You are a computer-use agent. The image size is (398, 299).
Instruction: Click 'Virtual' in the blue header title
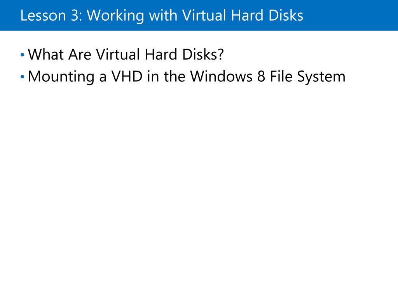pos(204,16)
